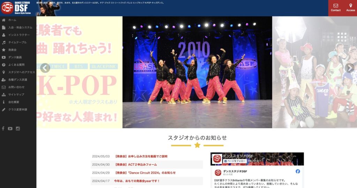Open the Instagram icon in the sidebar footer

18,129
